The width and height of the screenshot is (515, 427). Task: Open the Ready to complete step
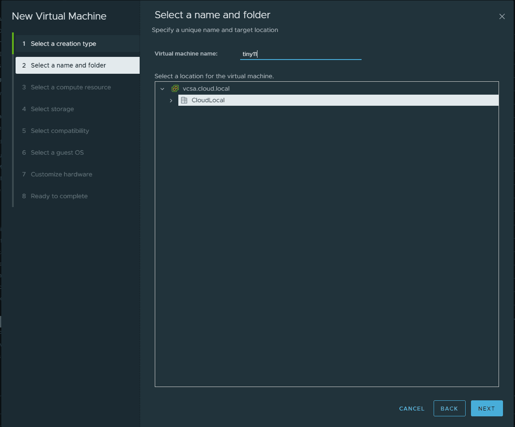pos(59,196)
